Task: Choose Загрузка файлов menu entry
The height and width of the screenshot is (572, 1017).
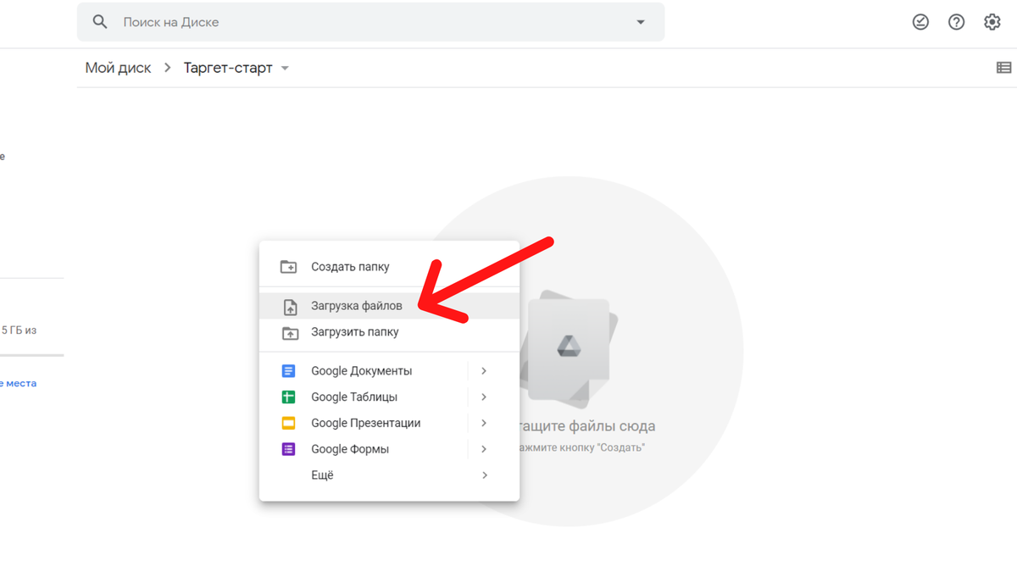Action: coord(356,306)
